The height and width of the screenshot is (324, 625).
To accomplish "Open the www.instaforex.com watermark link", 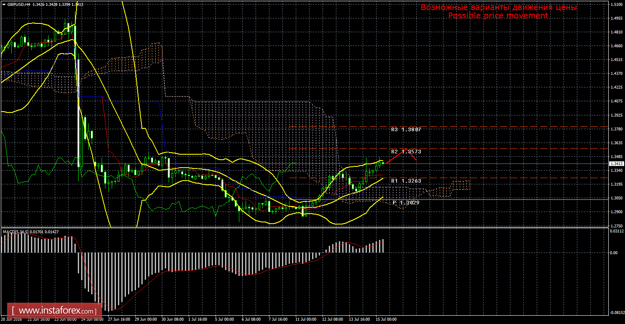I will [57, 311].
